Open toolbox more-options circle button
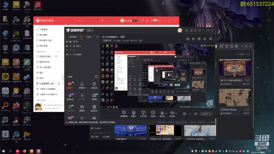 tap(96, 77)
